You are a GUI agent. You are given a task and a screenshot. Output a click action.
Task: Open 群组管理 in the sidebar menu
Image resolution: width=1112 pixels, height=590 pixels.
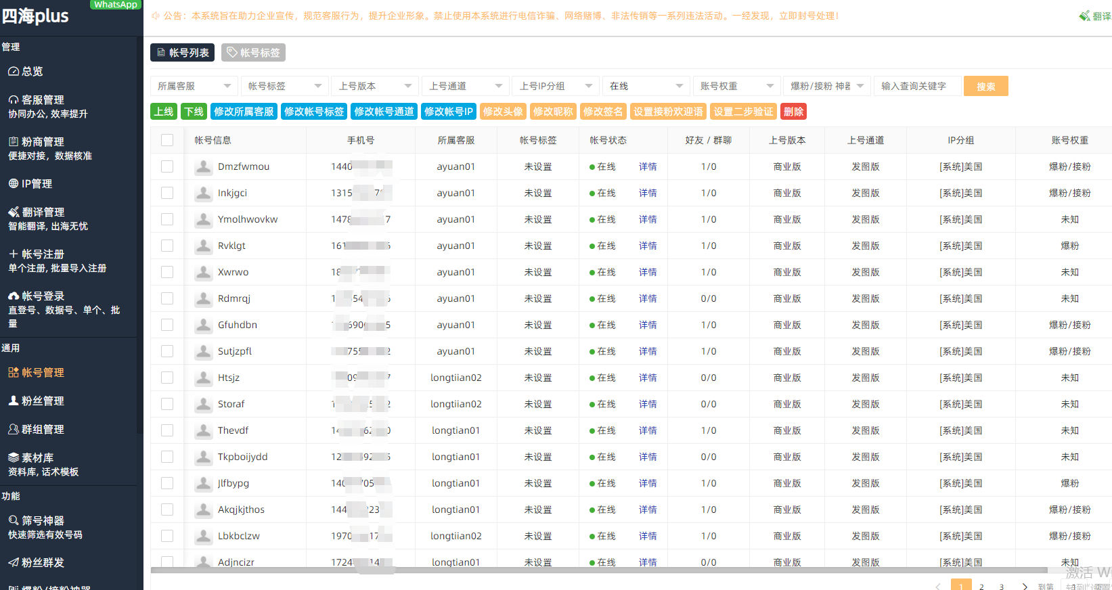(43, 429)
